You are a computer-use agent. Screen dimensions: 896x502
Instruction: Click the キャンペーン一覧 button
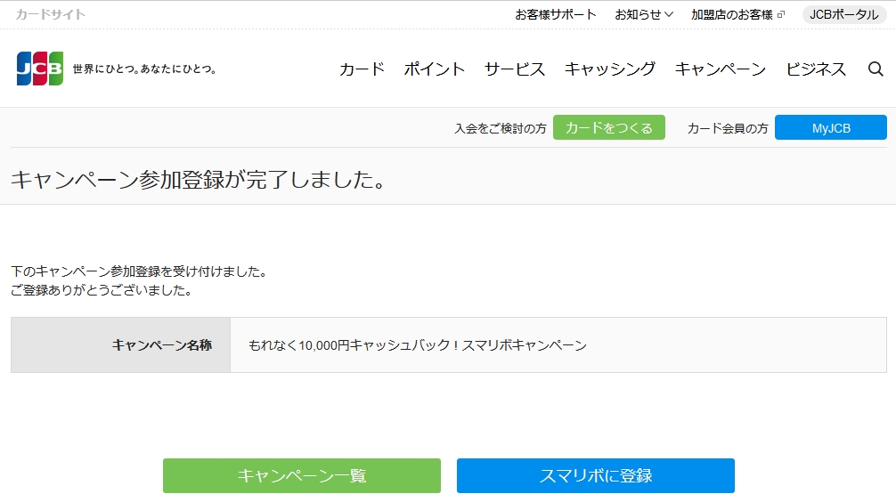click(302, 475)
